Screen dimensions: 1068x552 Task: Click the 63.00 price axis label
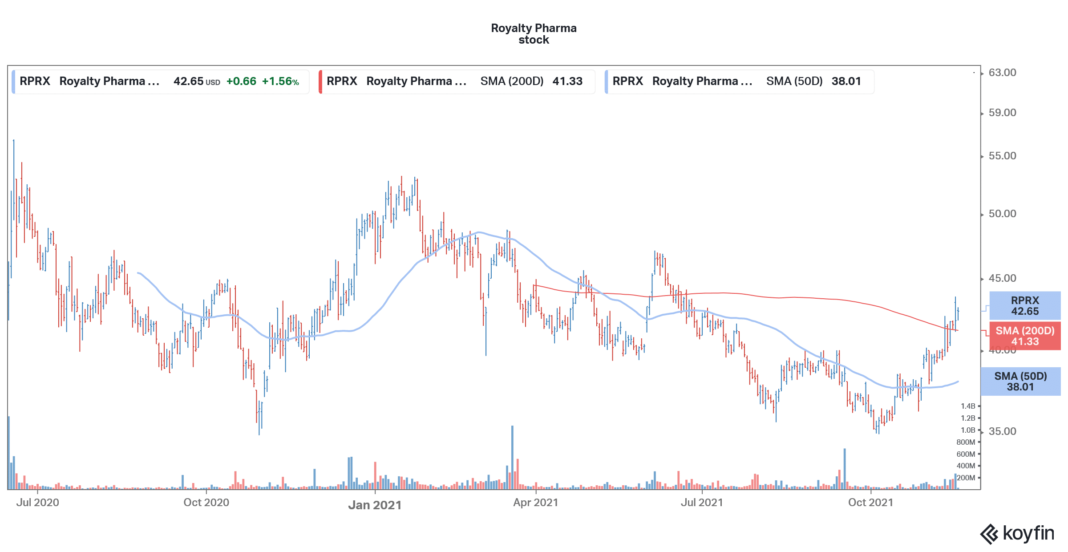coord(1002,73)
